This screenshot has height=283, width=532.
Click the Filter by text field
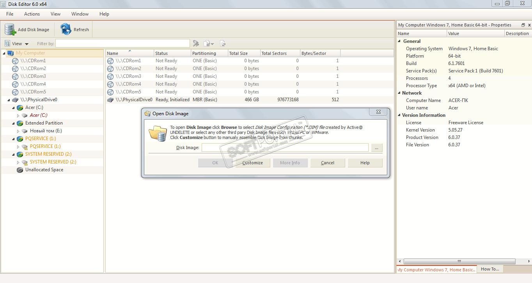(x=122, y=43)
